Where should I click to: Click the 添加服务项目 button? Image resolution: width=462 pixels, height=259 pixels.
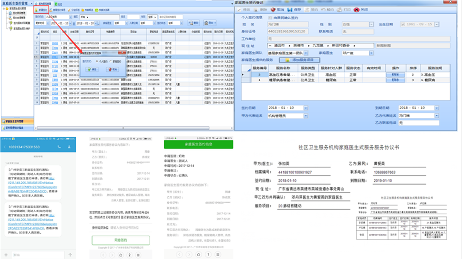click(300, 60)
